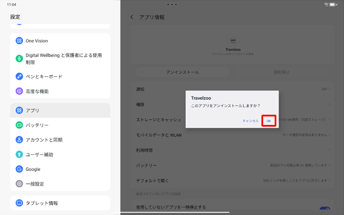Select タブレット情報 label

coord(42,203)
